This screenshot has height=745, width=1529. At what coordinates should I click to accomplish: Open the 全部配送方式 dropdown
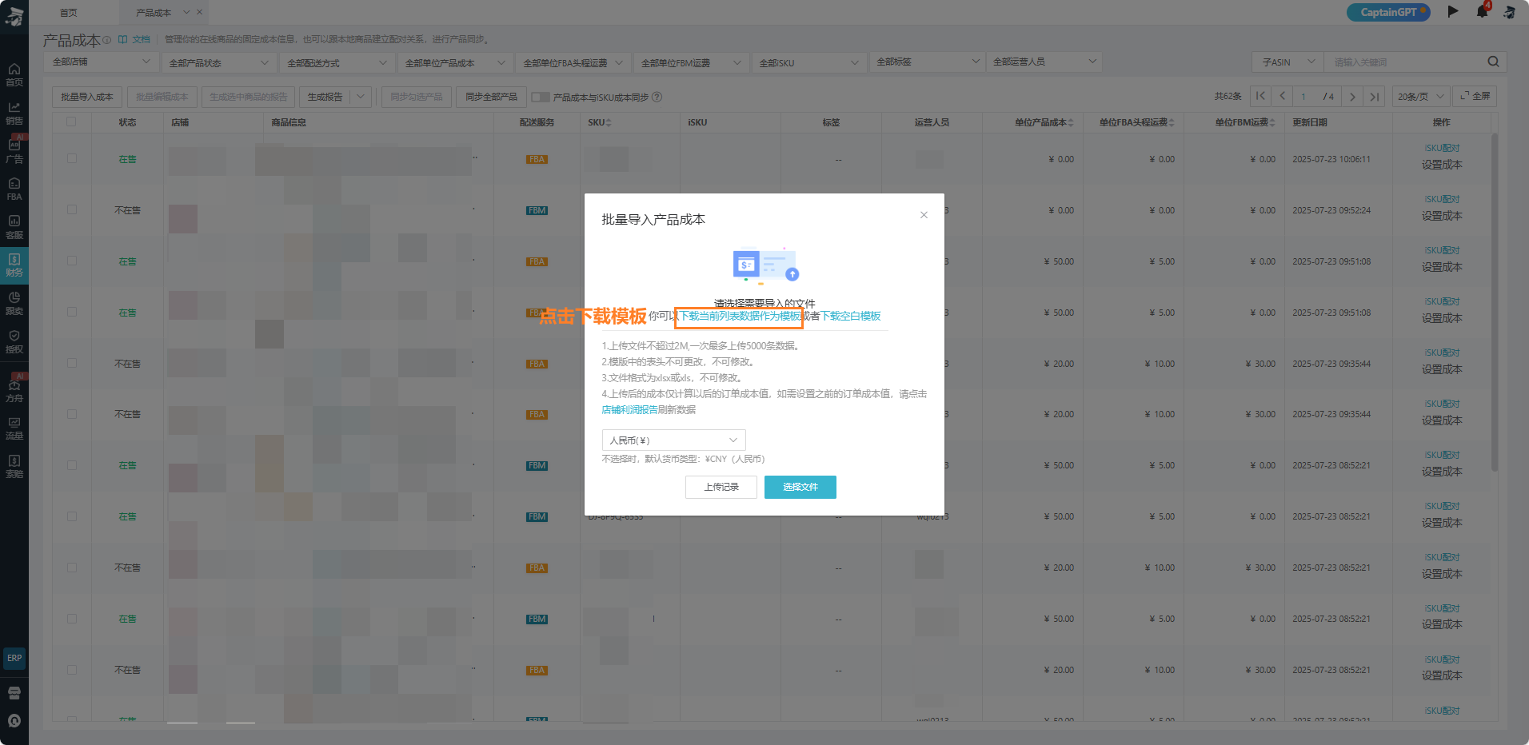[x=337, y=62]
